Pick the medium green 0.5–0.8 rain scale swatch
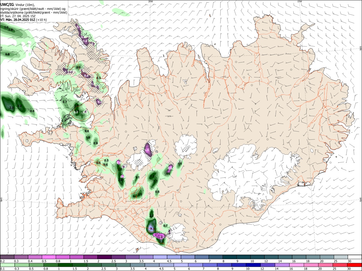 click(36, 265)
